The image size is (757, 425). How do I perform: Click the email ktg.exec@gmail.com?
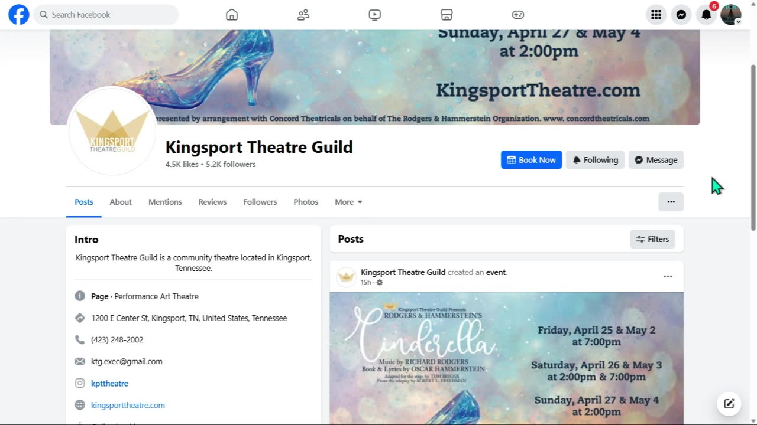pos(127,361)
